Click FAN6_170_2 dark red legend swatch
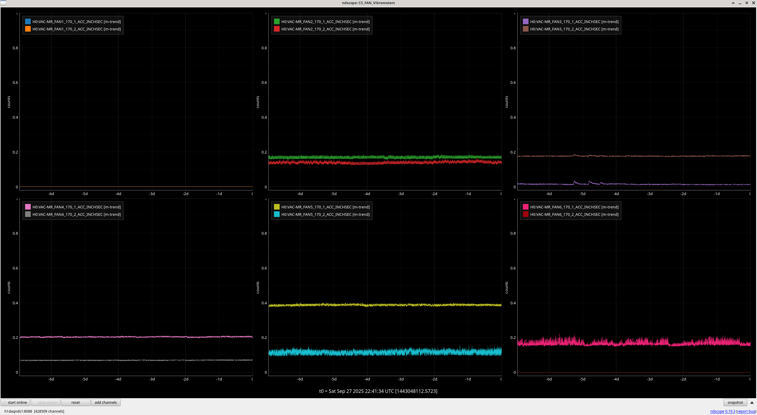 pos(526,214)
